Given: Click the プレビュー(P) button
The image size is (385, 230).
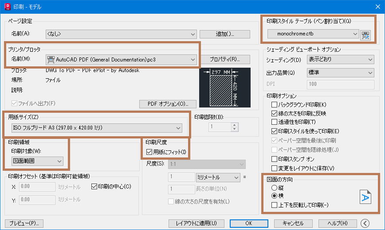Looking at the screenshot, I should coord(24,223).
